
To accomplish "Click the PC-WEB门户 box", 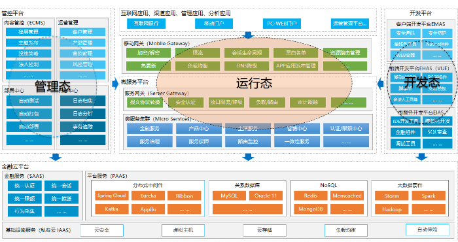I will (282, 24).
